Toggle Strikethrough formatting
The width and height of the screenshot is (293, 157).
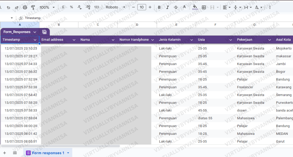(x=176, y=7)
